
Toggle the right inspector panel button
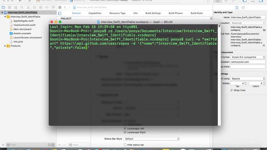pyautogui.click(x=261, y=1)
